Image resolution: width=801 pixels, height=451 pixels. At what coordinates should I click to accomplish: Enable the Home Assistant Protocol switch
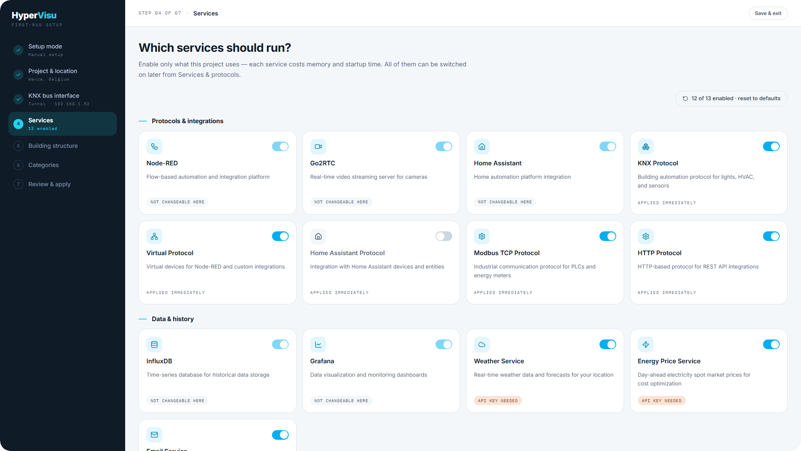[x=444, y=236]
